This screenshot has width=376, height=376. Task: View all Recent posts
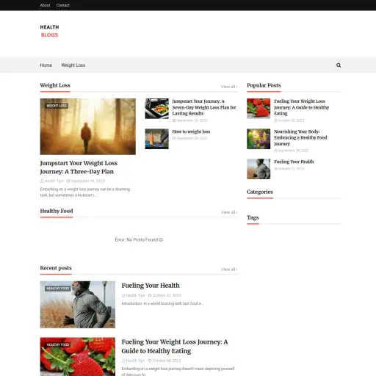point(229,270)
